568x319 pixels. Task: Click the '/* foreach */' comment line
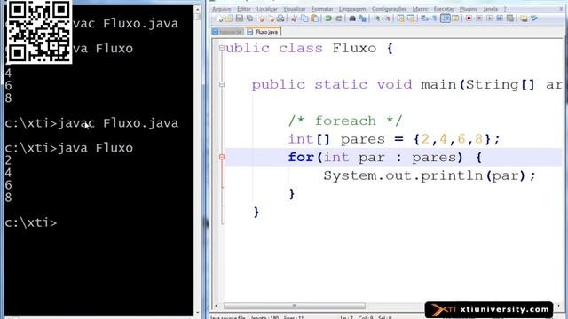pos(345,121)
